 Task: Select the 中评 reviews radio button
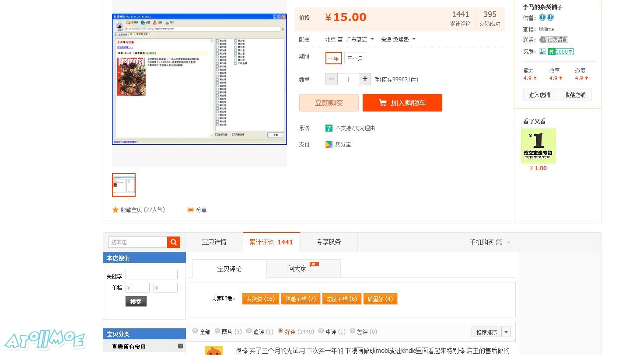[x=321, y=331]
